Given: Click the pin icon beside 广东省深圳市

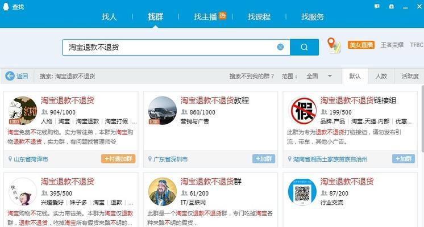Looking at the screenshot, I should pyautogui.click(x=150, y=159).
